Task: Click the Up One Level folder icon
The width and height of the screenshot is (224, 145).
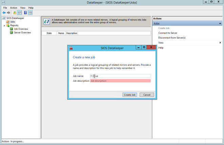Action: (x=15, y=13)
